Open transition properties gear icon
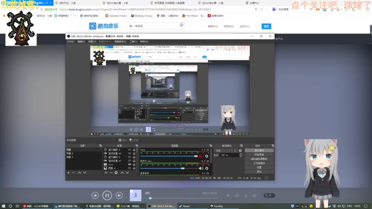Viewport: 372px width, 209px height. (240, 150)
